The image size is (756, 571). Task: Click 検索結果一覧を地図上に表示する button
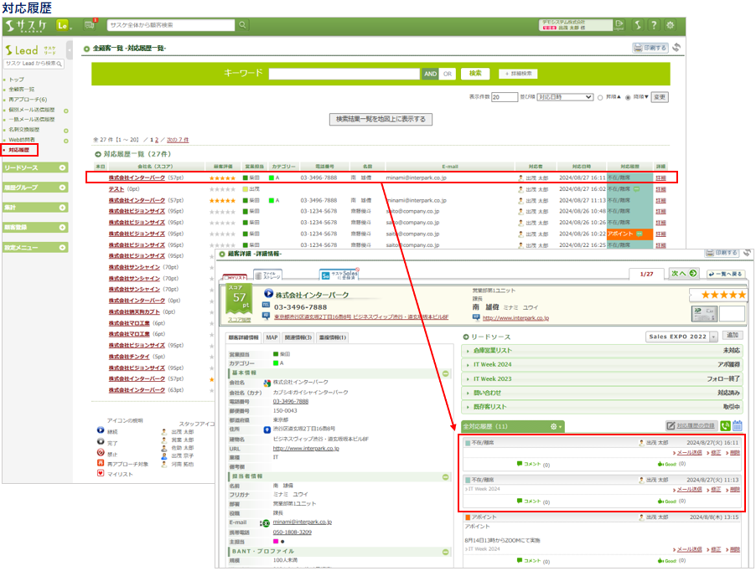pyautogui.click(x=381, y=119)
